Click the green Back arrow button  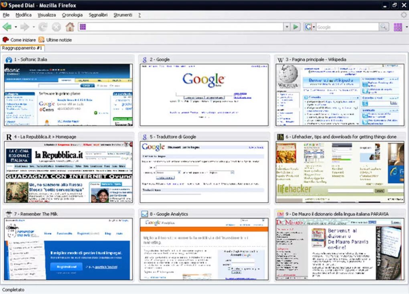tap(7, 26)
